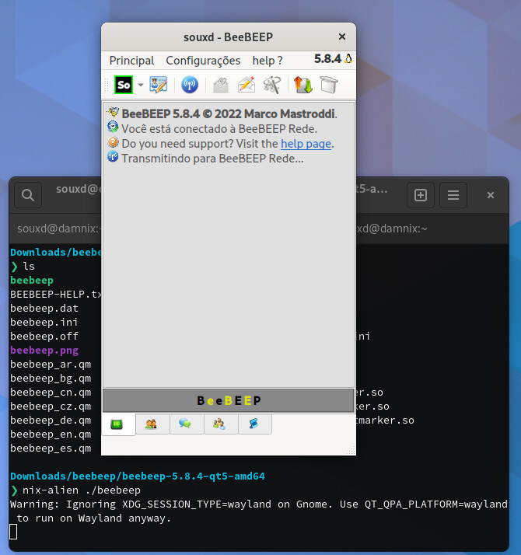Click the terminal search button

28,195
